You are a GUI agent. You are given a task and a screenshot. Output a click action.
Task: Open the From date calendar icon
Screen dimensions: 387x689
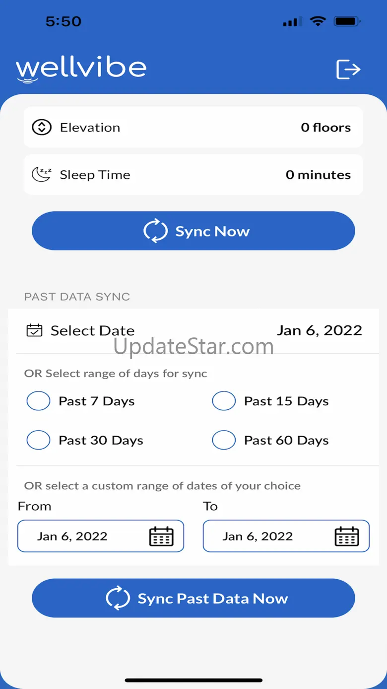[x=161, y=536]
